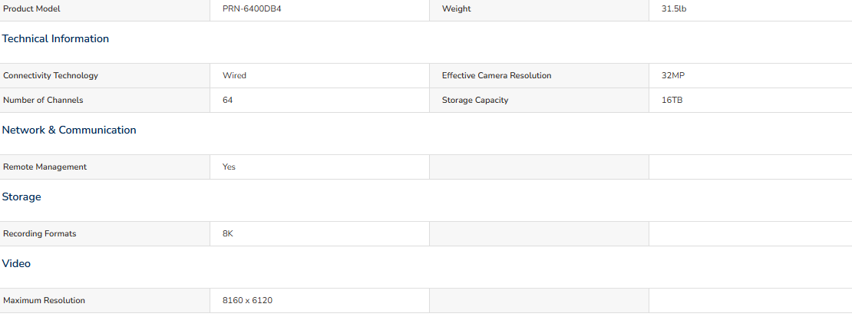Screen dimensions: 852x317
Task: Click the Number of Channels label
Action: coord(44,100)
